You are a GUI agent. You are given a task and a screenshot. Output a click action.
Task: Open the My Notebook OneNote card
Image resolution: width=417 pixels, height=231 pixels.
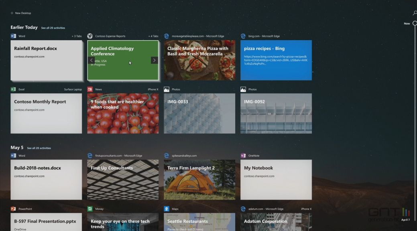[276, 180]
